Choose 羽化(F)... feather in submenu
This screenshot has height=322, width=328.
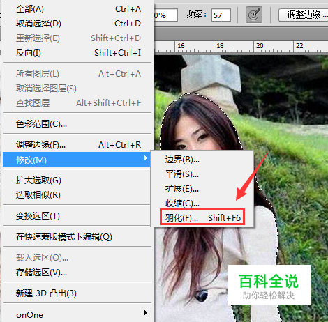pyautogui.click(x=202, y=217)
